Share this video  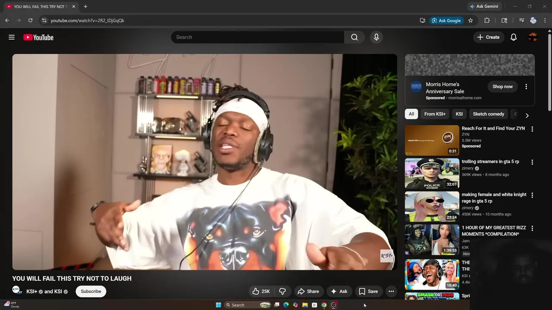[x=308, y=291]
